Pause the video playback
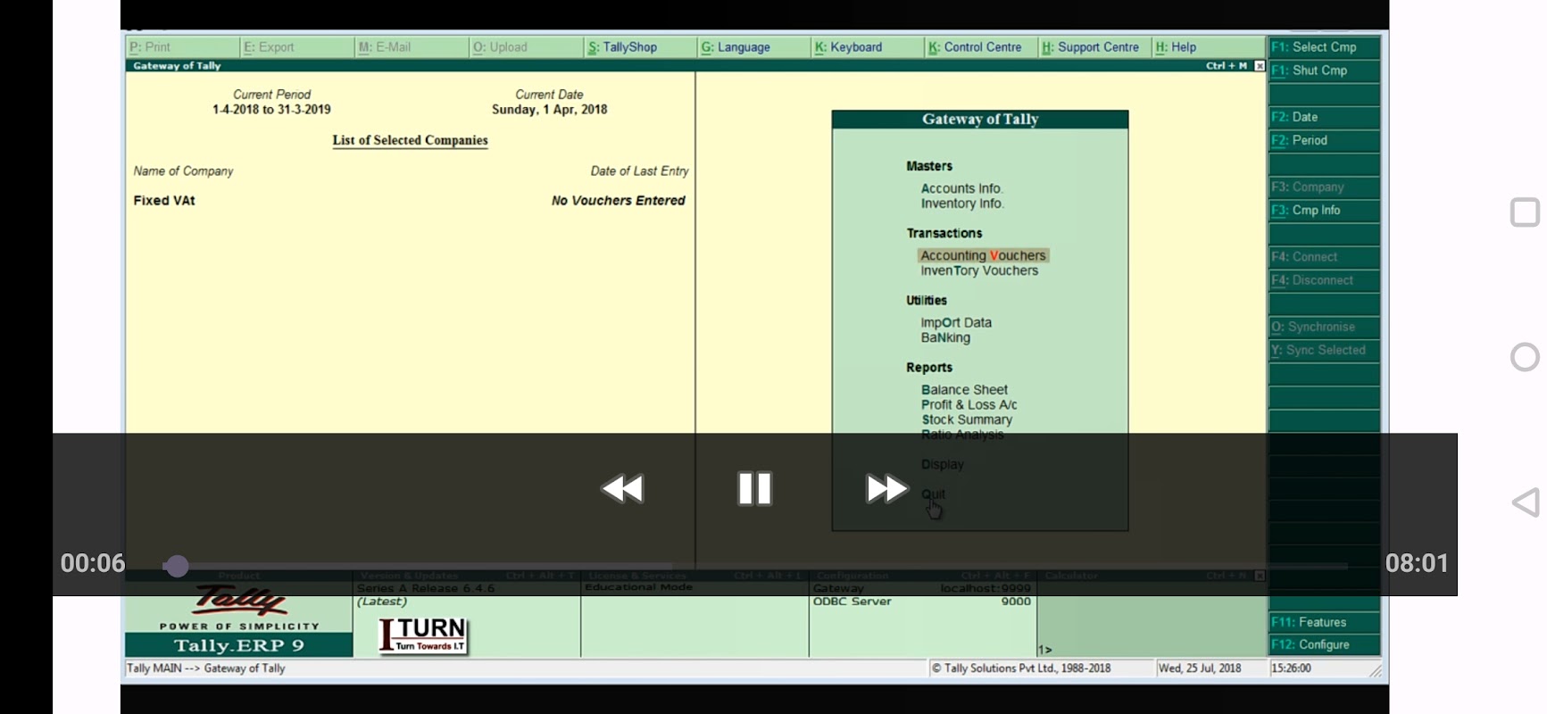The width and height of the screenshot is (1547, 714). [755, 489]
